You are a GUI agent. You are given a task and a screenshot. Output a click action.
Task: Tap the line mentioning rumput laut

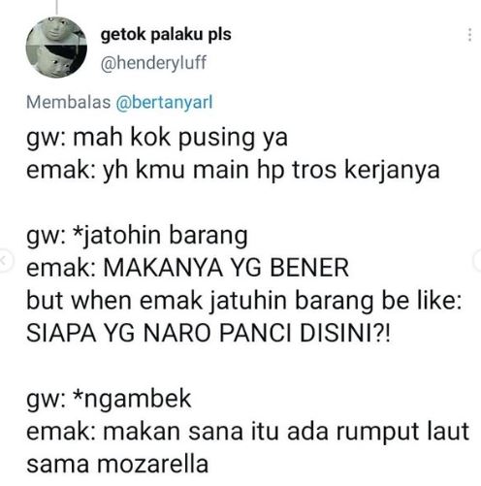[247, 432]
